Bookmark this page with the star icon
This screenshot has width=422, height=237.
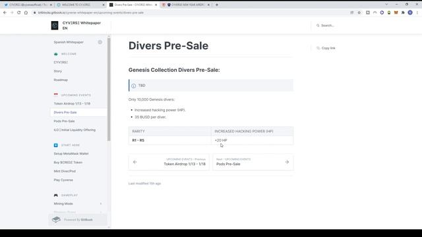(x=359, y=13)
